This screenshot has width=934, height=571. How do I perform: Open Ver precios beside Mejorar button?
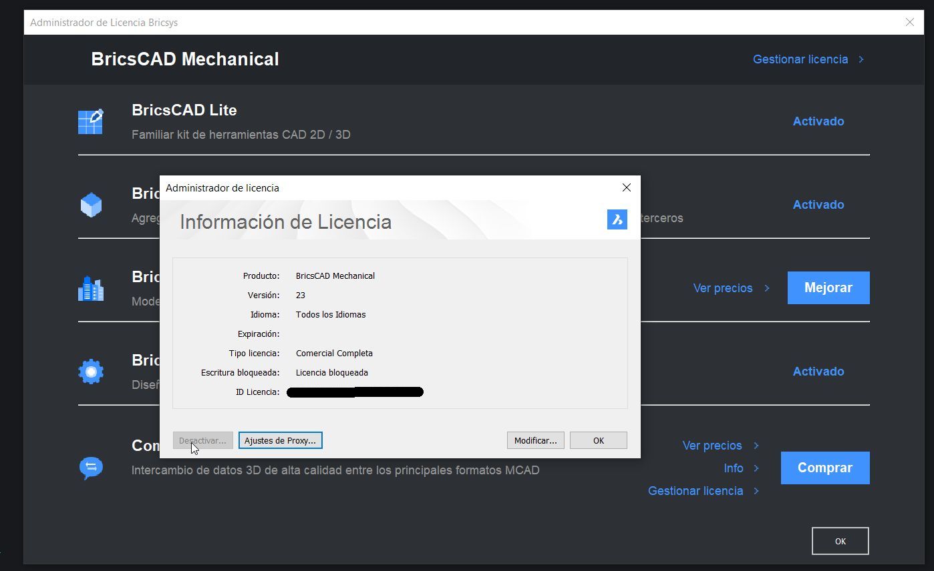722,288
